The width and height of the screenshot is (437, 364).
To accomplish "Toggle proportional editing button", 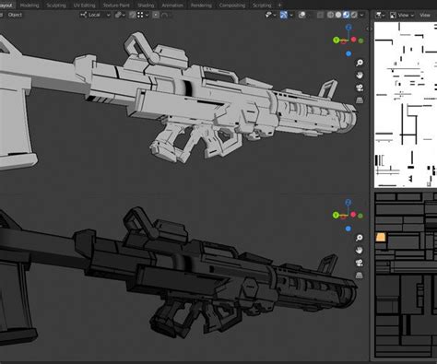I will tap(156, 15).
